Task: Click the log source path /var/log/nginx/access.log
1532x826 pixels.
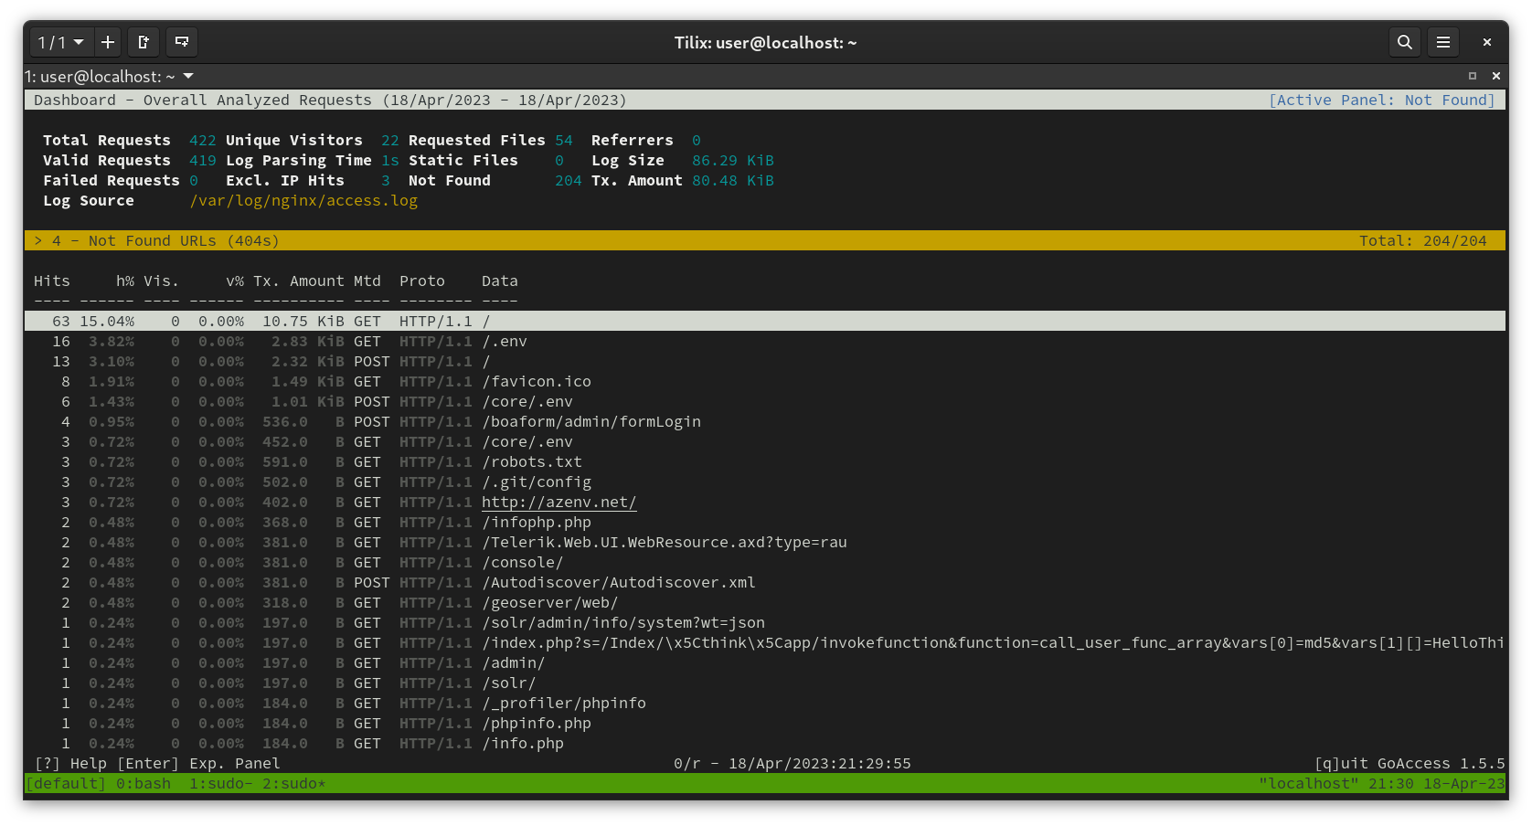Action: [303, 201]
